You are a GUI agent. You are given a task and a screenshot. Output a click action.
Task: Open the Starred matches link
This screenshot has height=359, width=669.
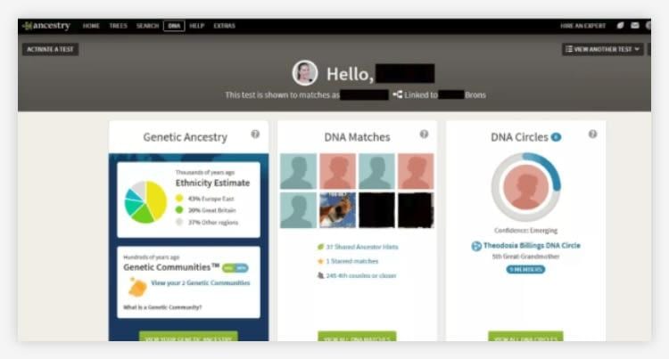(352, 261)
